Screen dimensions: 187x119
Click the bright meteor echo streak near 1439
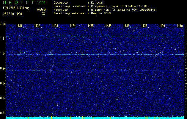tap(161, 53)
